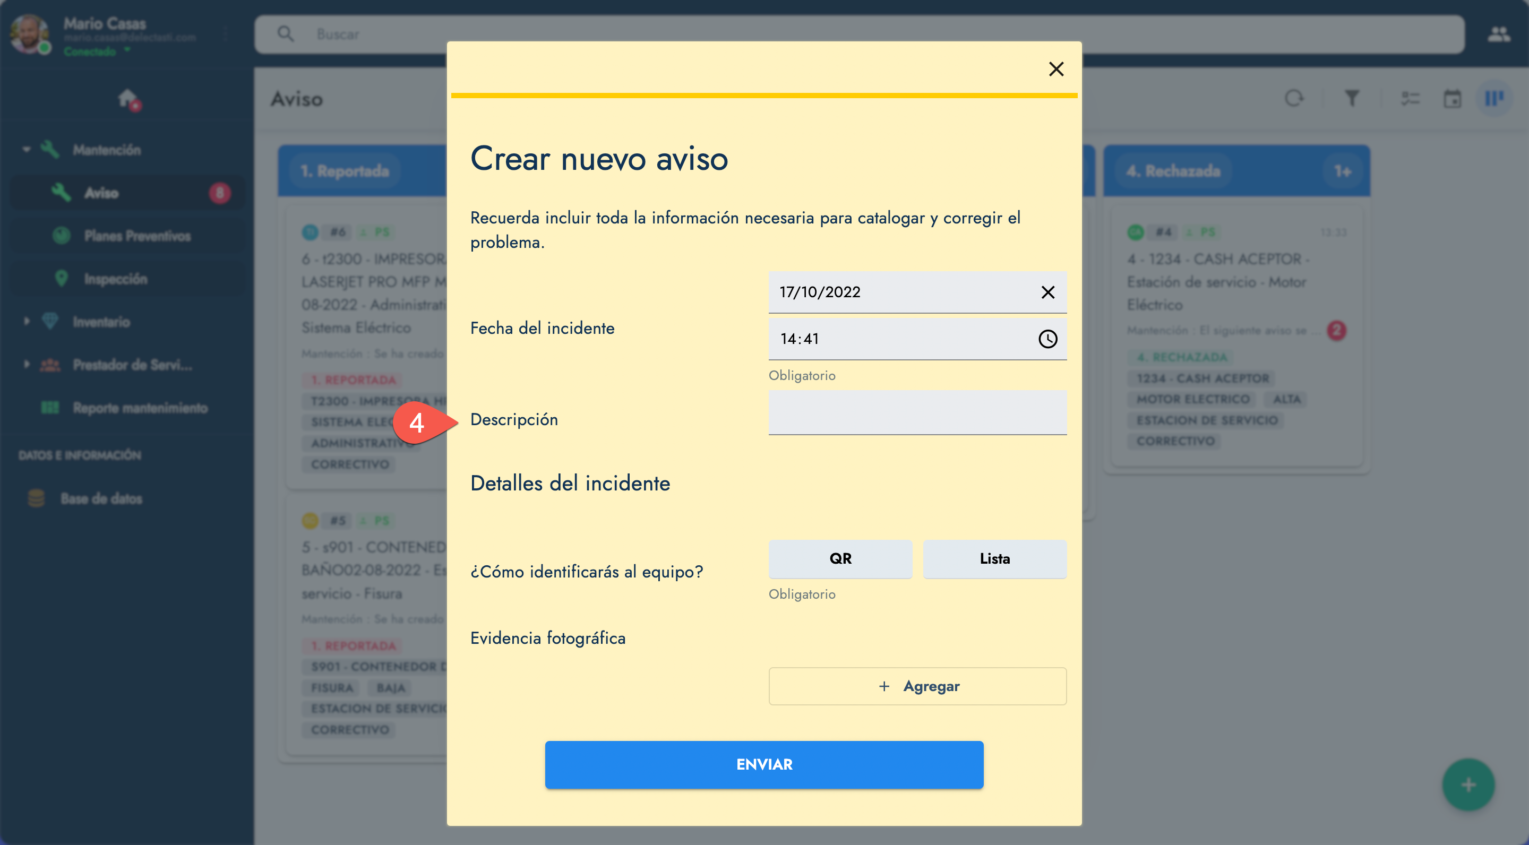This screenshot has width=1529, height=845.
Task: Submit the form with ENVIAR
Action: pos(764,764)
